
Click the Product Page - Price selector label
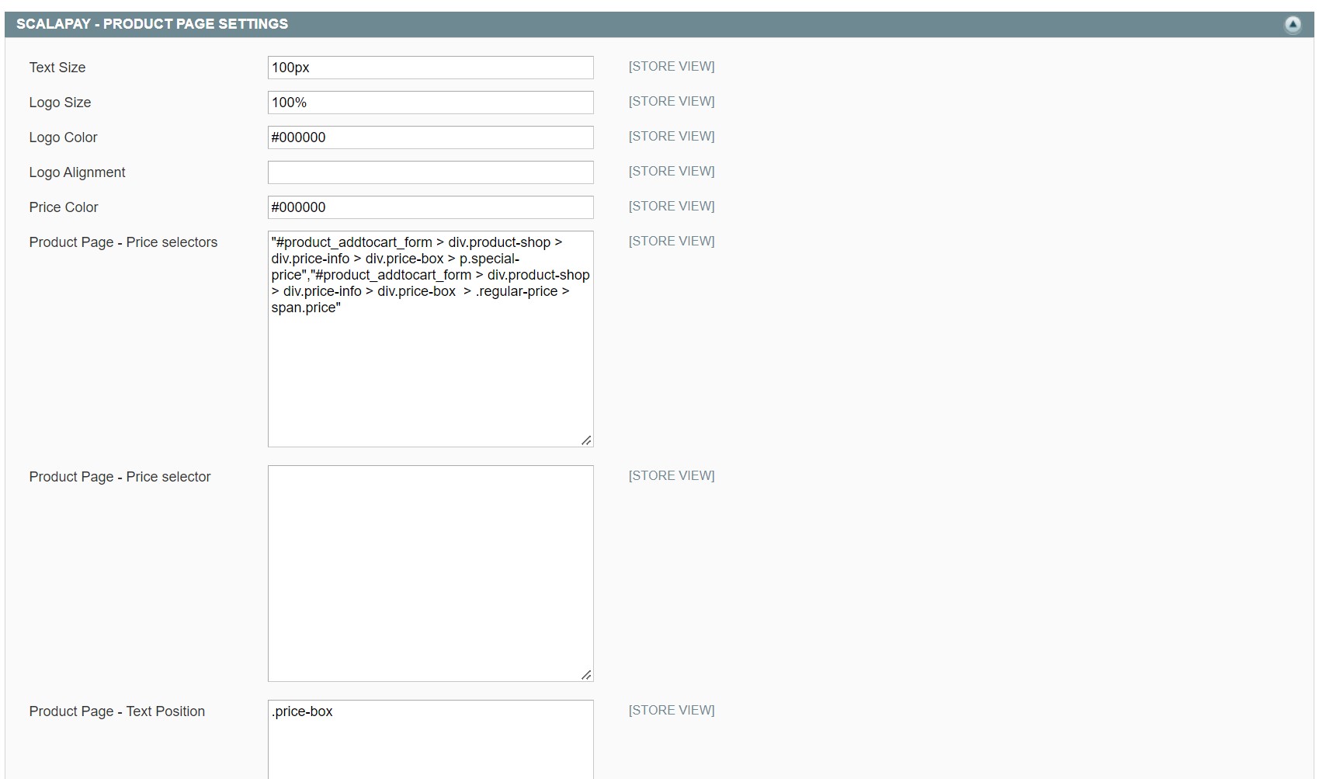pos(120,477)
